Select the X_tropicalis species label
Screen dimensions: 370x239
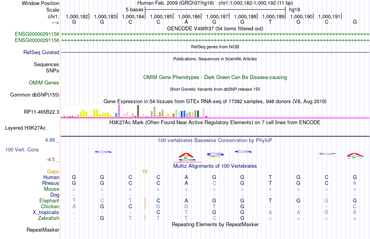point(46,213)
